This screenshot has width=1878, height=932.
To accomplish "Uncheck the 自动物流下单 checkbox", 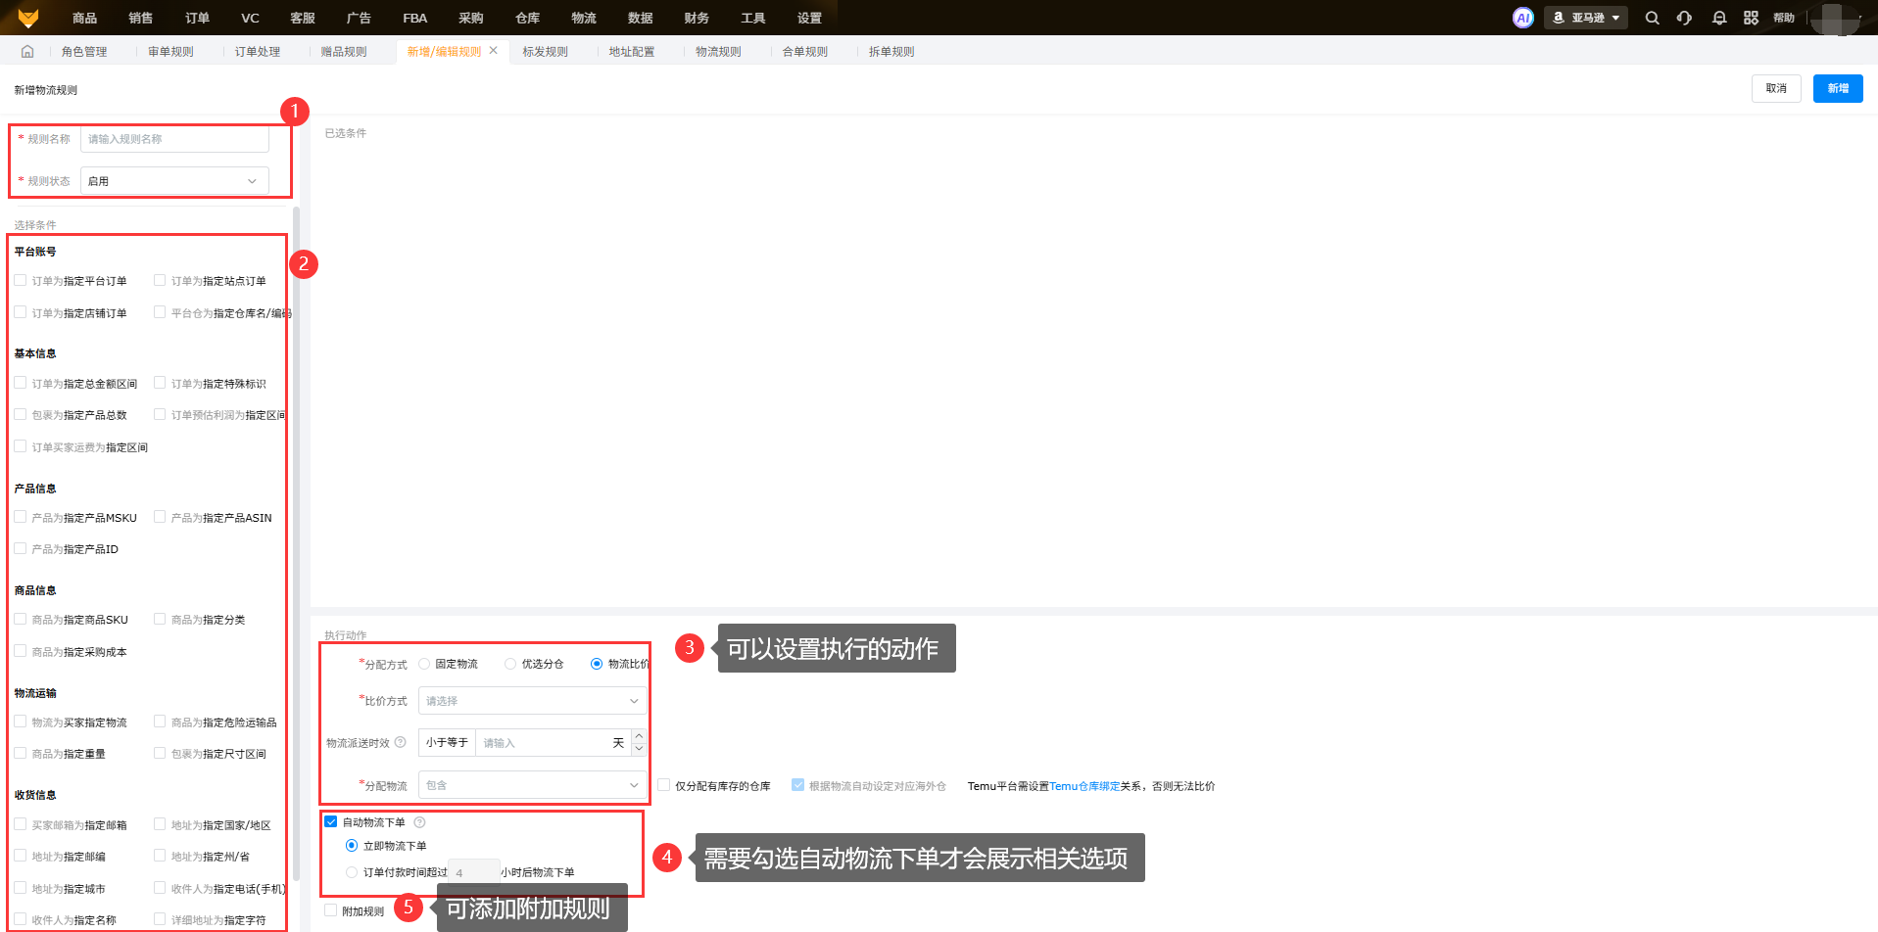I will tap(331, 822).
